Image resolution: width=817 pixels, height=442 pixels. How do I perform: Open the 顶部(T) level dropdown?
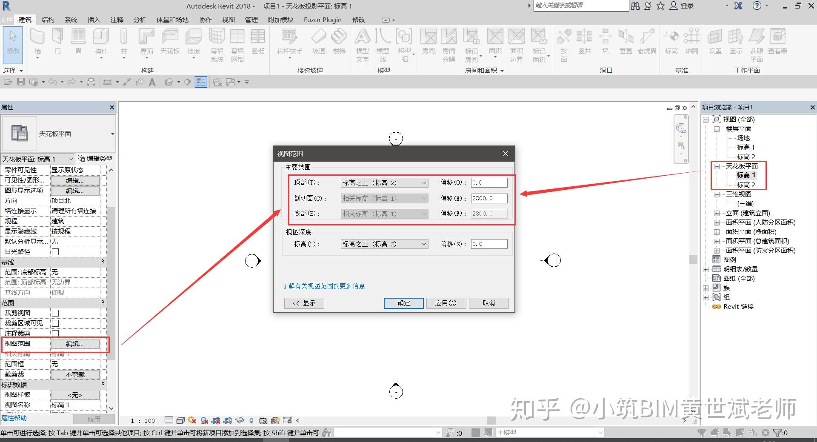(x=384, y=183)
